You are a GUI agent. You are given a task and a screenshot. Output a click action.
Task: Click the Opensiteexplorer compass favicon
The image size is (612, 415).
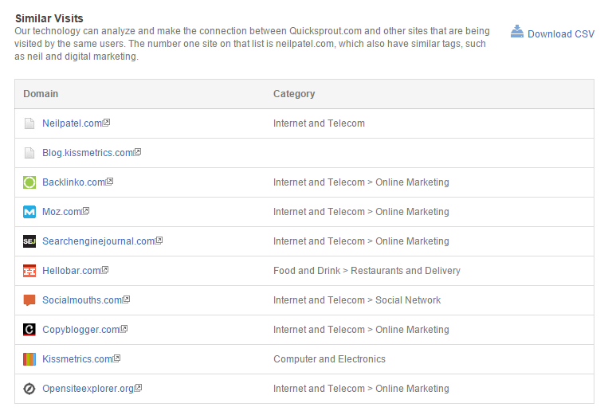[29, 389]
